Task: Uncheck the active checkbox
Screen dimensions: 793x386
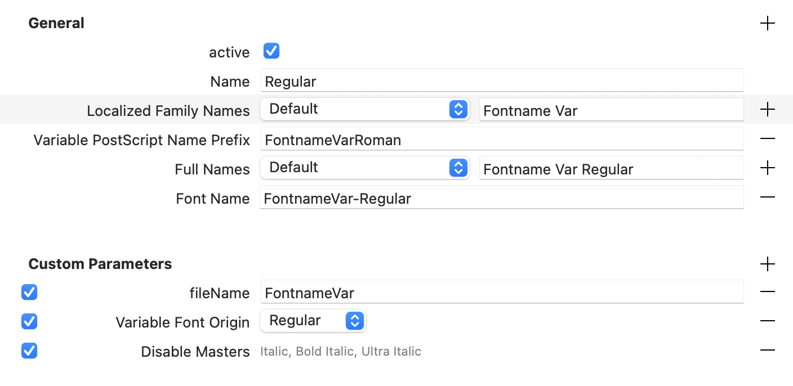Action: 271,51
